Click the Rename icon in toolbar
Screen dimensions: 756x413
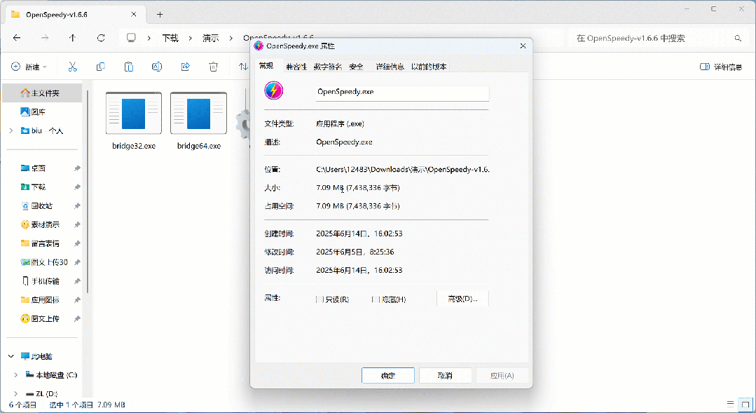pos(157,67)
